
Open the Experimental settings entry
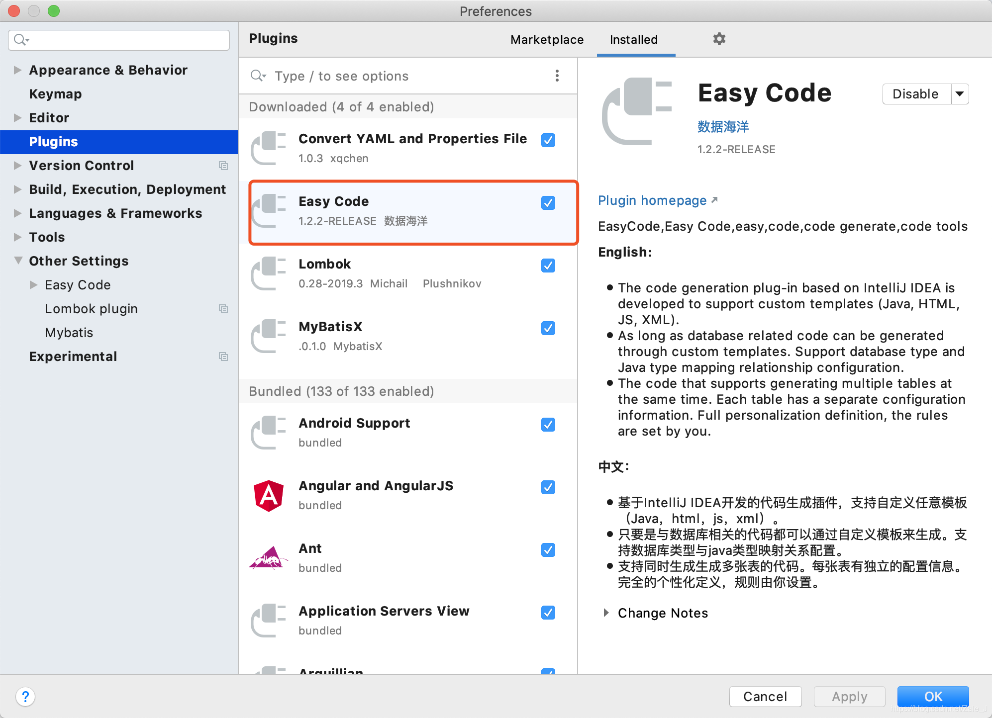pos(73,357)
